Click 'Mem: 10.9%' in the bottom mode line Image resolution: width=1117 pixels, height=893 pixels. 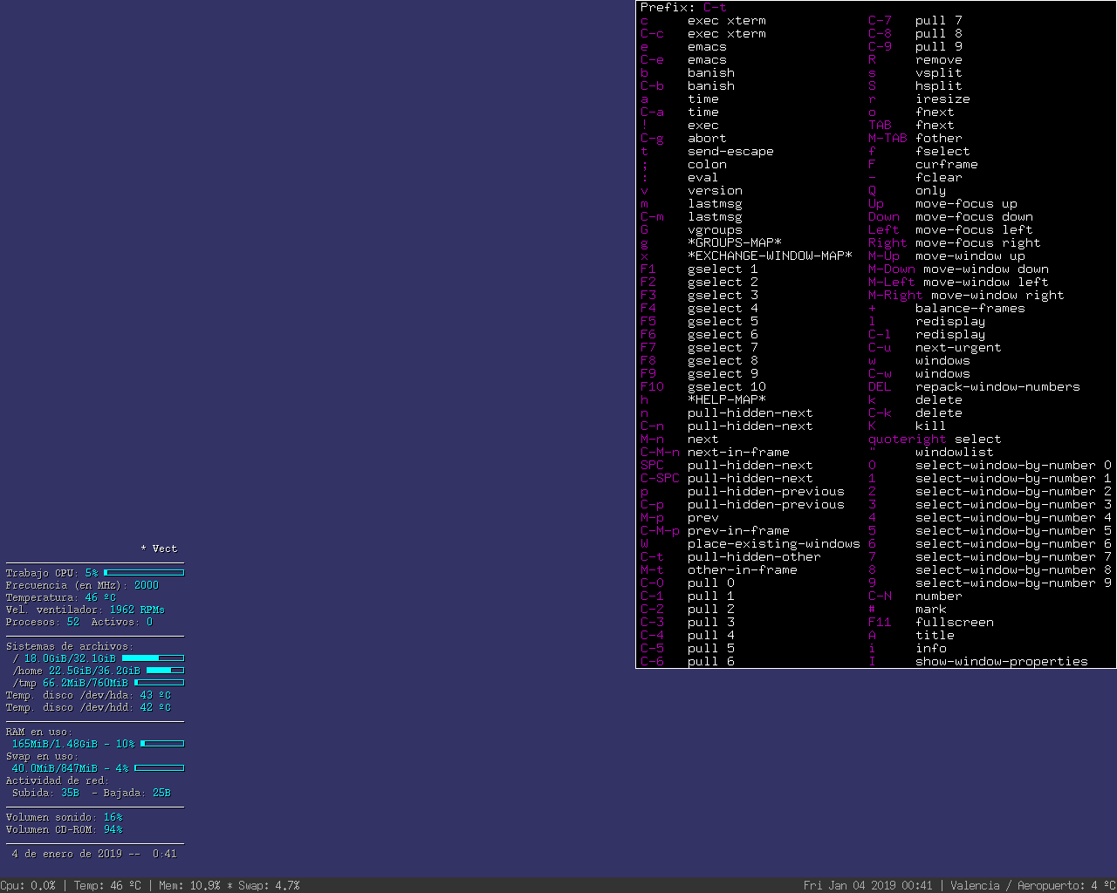pyautogui.click(x=189, y=885)
